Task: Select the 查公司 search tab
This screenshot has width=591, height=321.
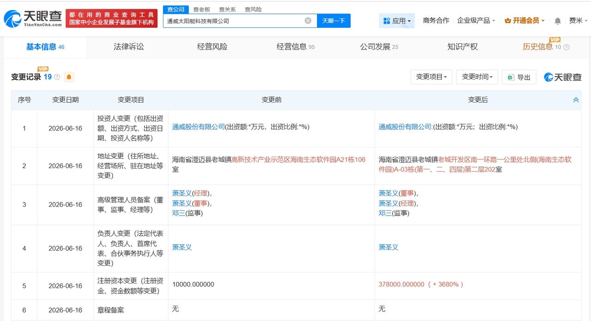Action: click(x=175, y=9)
